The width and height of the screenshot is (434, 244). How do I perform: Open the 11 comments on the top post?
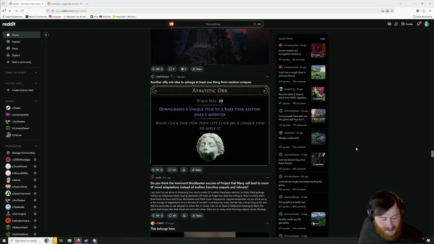tap(172, 69)
